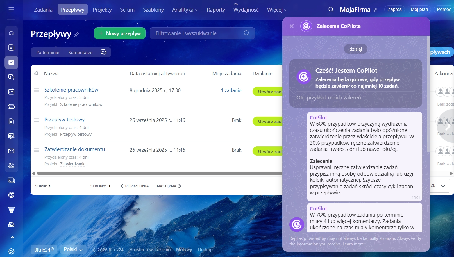Toggle the Po terminie filter
The width and height of the screenshot is (454, 257).
48,52
